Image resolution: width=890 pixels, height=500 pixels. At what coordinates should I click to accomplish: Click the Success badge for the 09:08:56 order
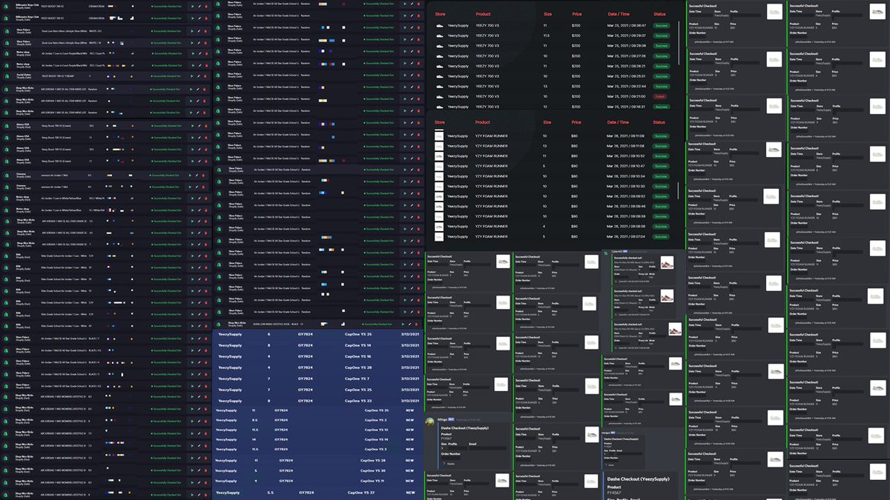(x=660, y=226)
